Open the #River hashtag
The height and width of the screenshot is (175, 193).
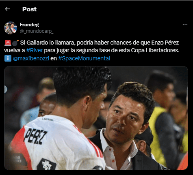tap(35, 50)
